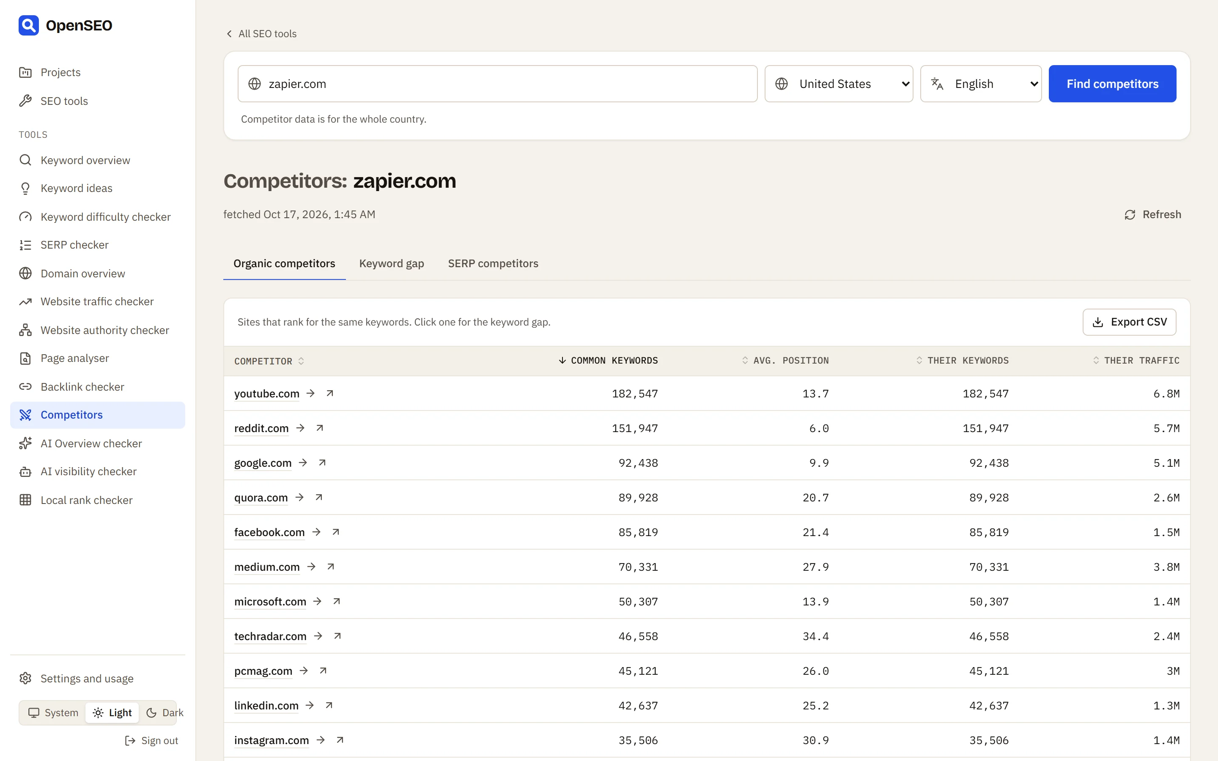Open external link icon for pcmag.com
The width and height of the screenshot is (1218, 761).
coord(323,671)
